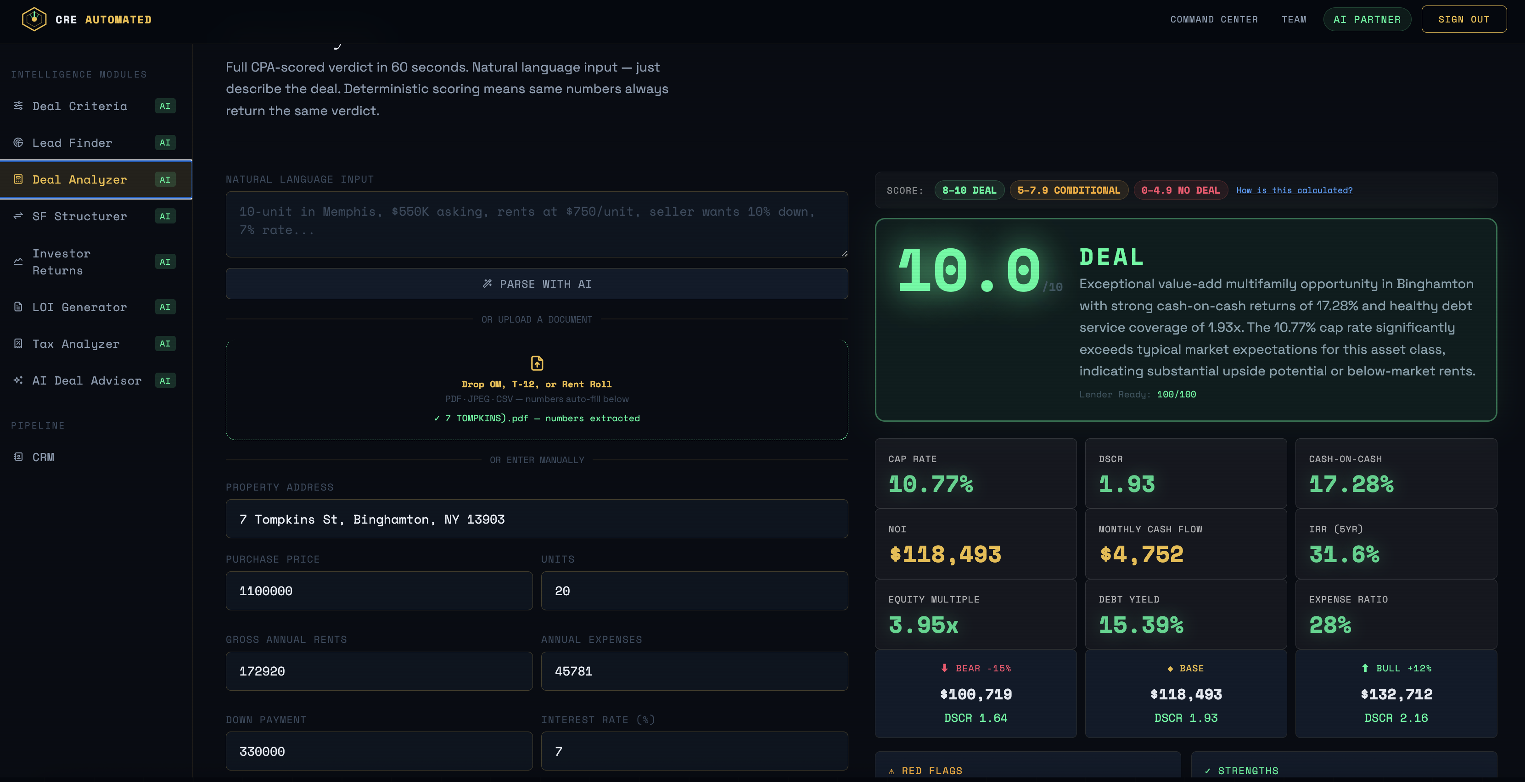Click the Base scenario diamond icon
The height and width of the screenshot is (782, 1525).
click(1170, 668)
